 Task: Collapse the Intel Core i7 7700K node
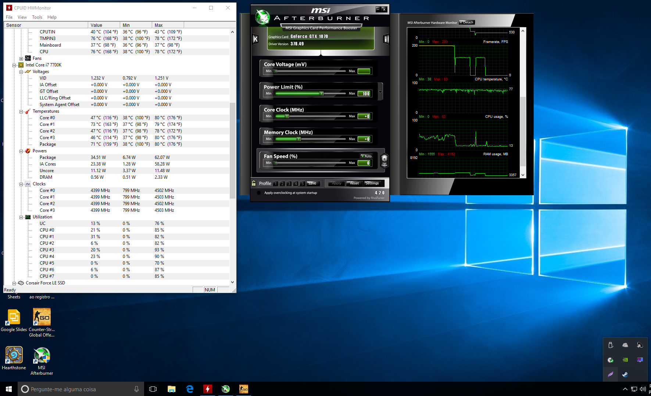tap(14, 65)
